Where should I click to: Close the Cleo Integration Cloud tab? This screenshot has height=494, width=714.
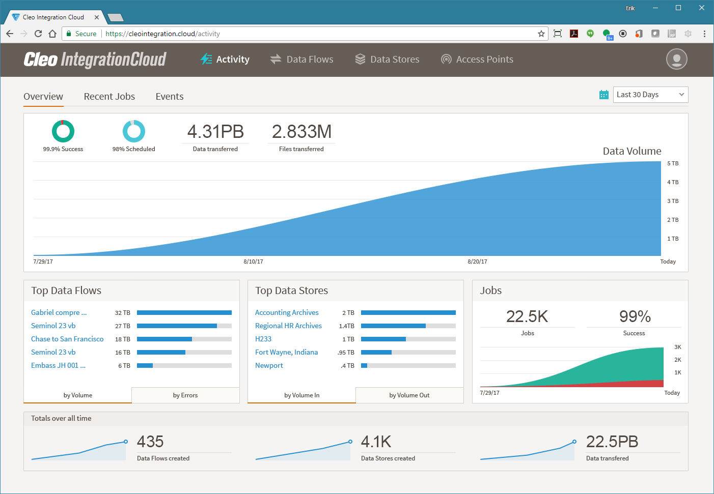(x=97, y=17)
